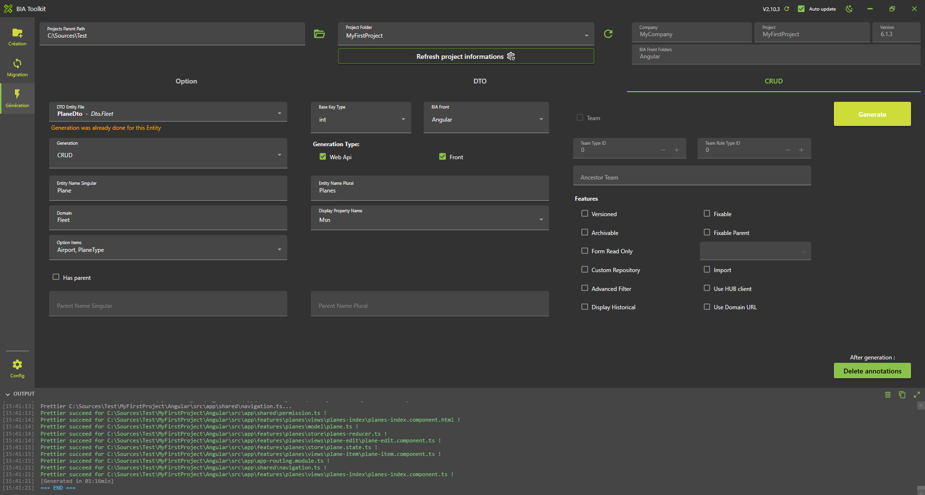Click the Company MyCompany field
The height and width of the screenshot is (495, 925).
point(692,32)
